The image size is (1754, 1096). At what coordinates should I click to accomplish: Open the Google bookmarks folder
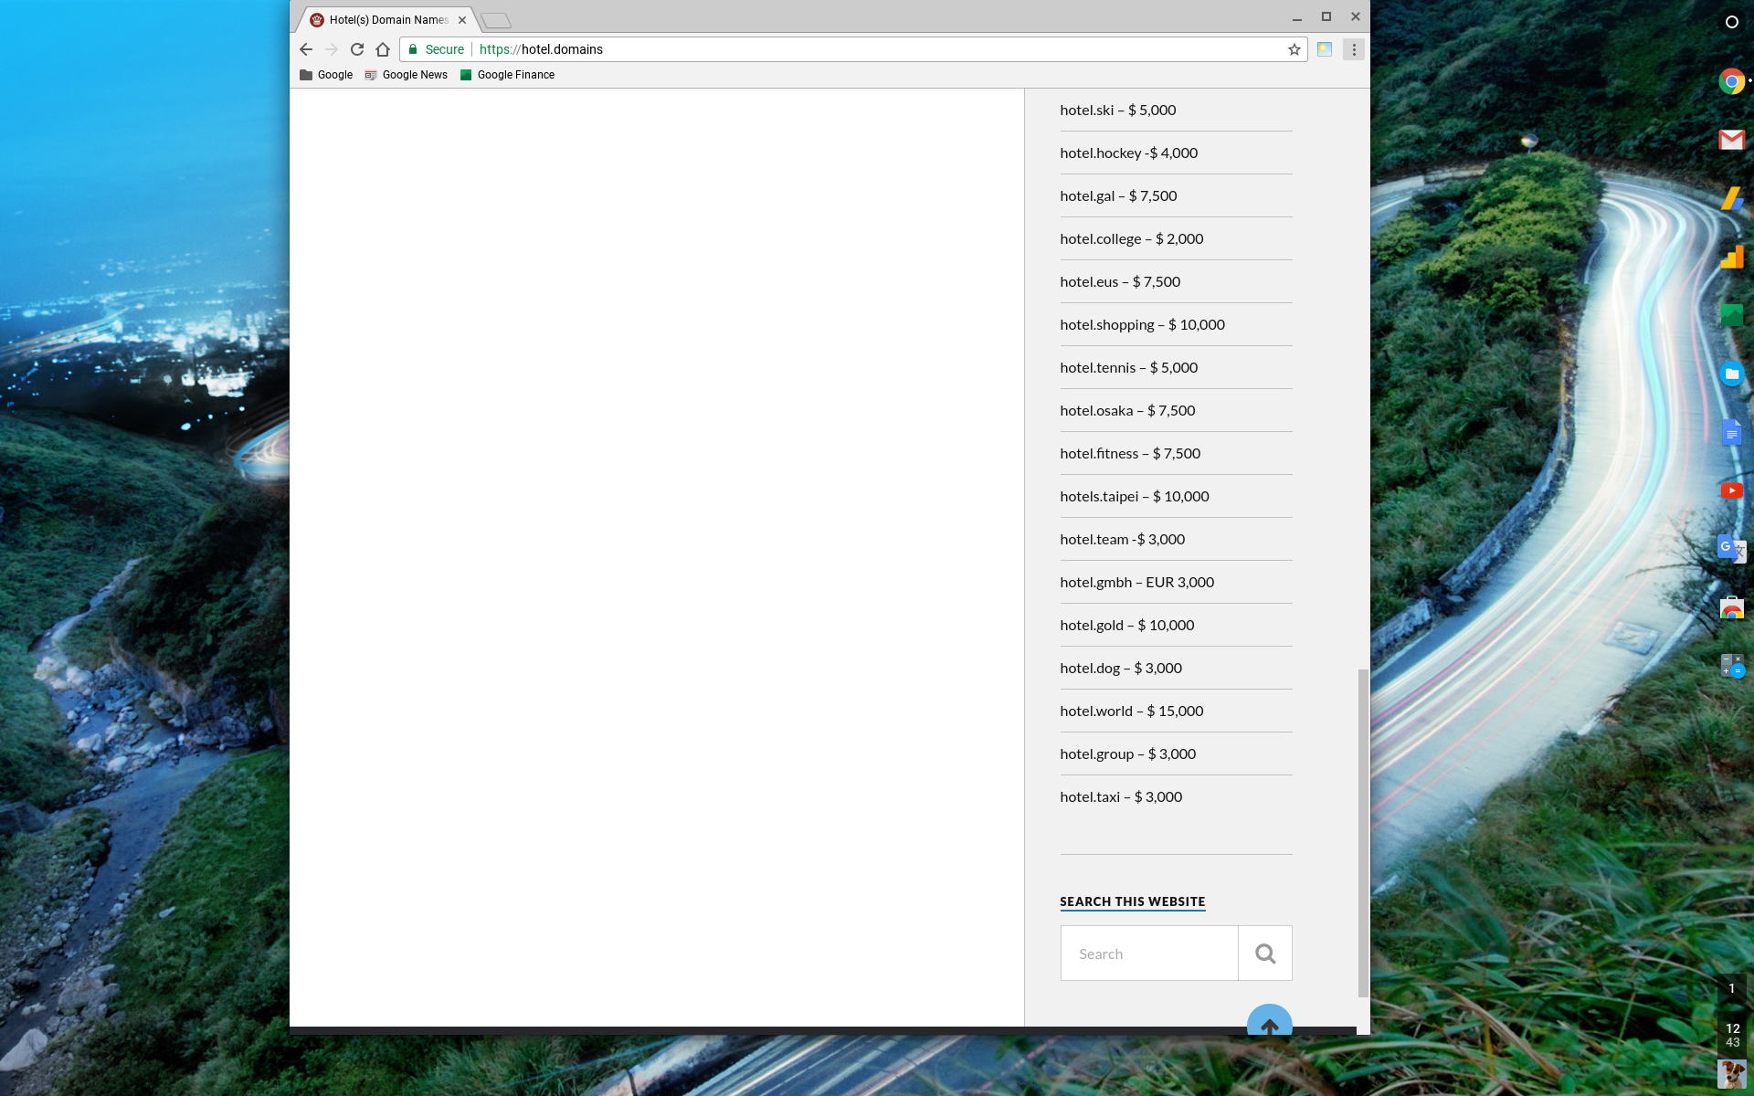pos(326,75)
